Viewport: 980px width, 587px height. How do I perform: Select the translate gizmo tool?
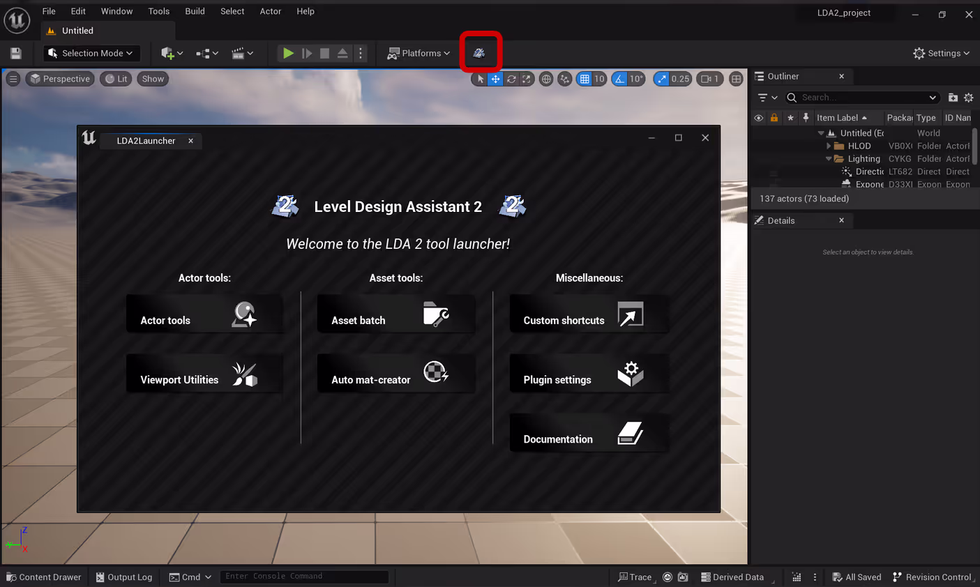pos(495,79)
